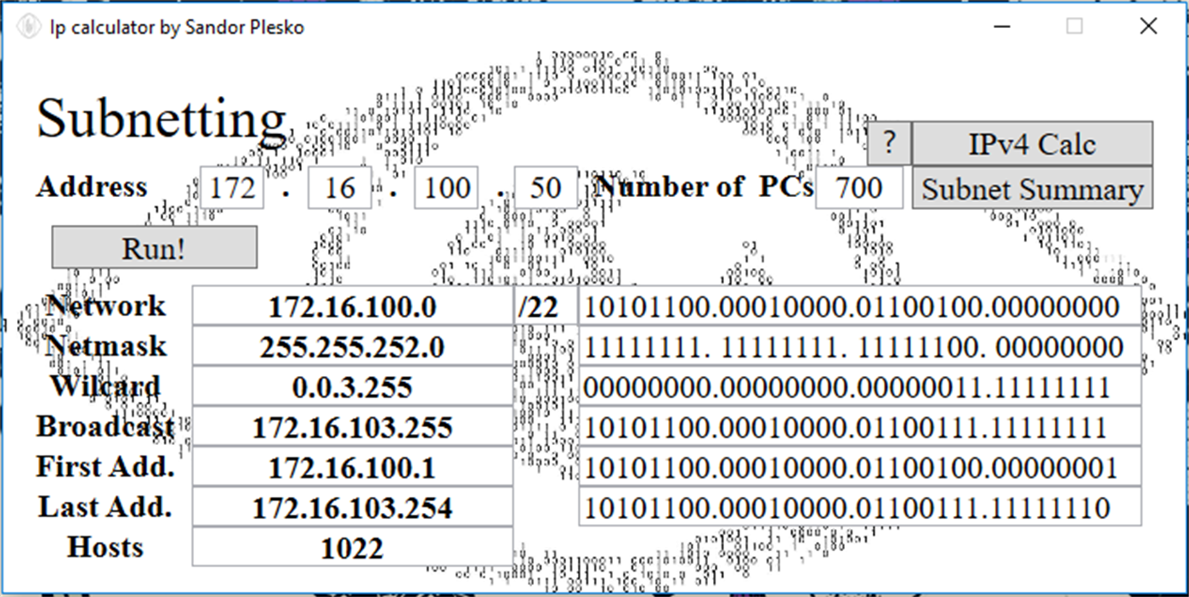Select the First Add. field showing 172.16.100.1

pyautogui.click(x=352, y=466)
